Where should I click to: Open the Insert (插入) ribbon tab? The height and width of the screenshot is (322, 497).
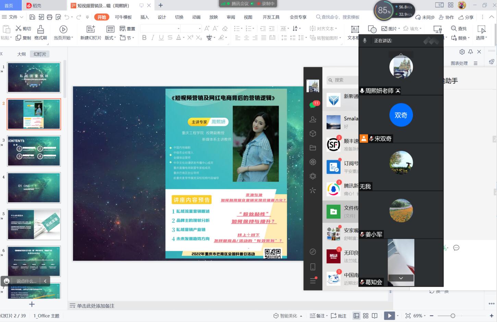click(145, 17)
